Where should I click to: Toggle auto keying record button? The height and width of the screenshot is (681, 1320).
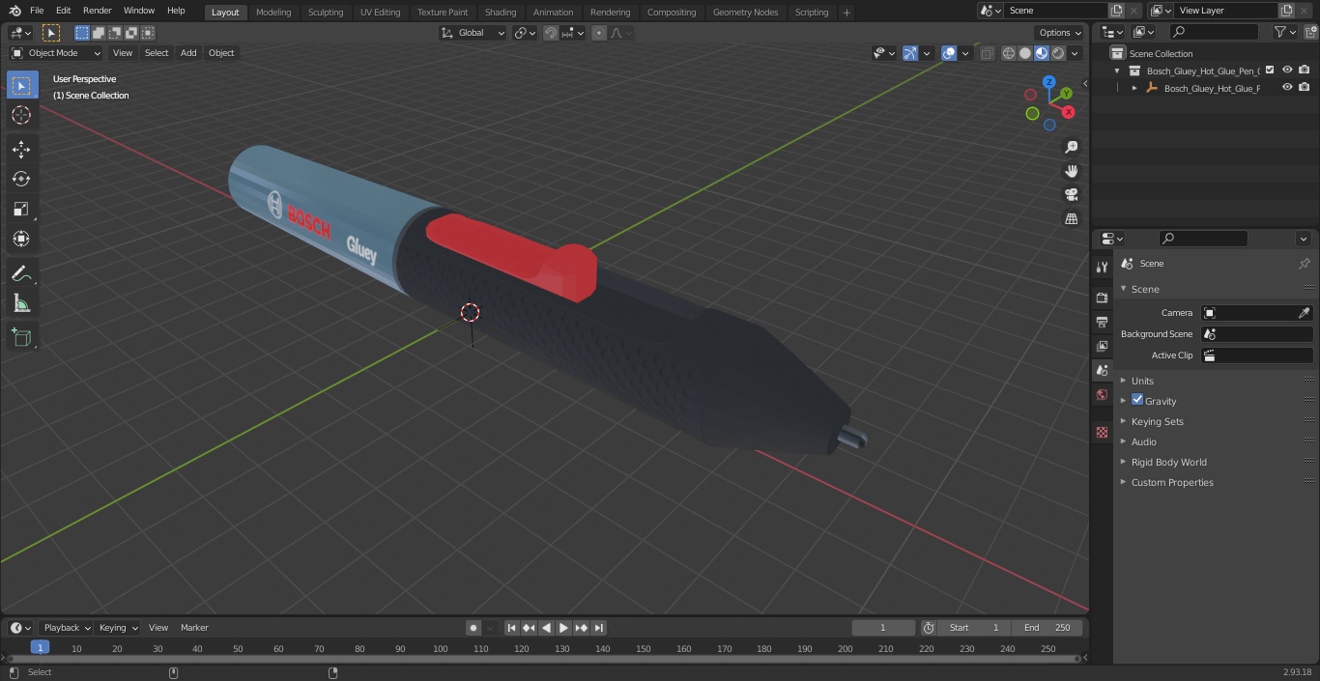pos(473,628)
